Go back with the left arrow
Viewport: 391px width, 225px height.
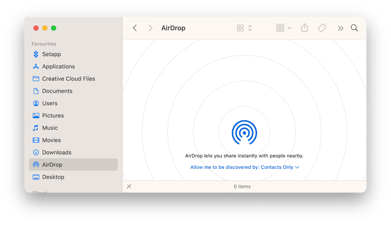[135, 28]
